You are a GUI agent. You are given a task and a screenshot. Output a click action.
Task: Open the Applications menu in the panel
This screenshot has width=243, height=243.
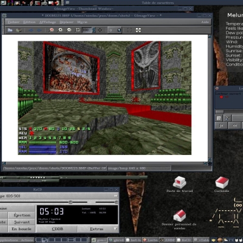[x=9, y=240]
